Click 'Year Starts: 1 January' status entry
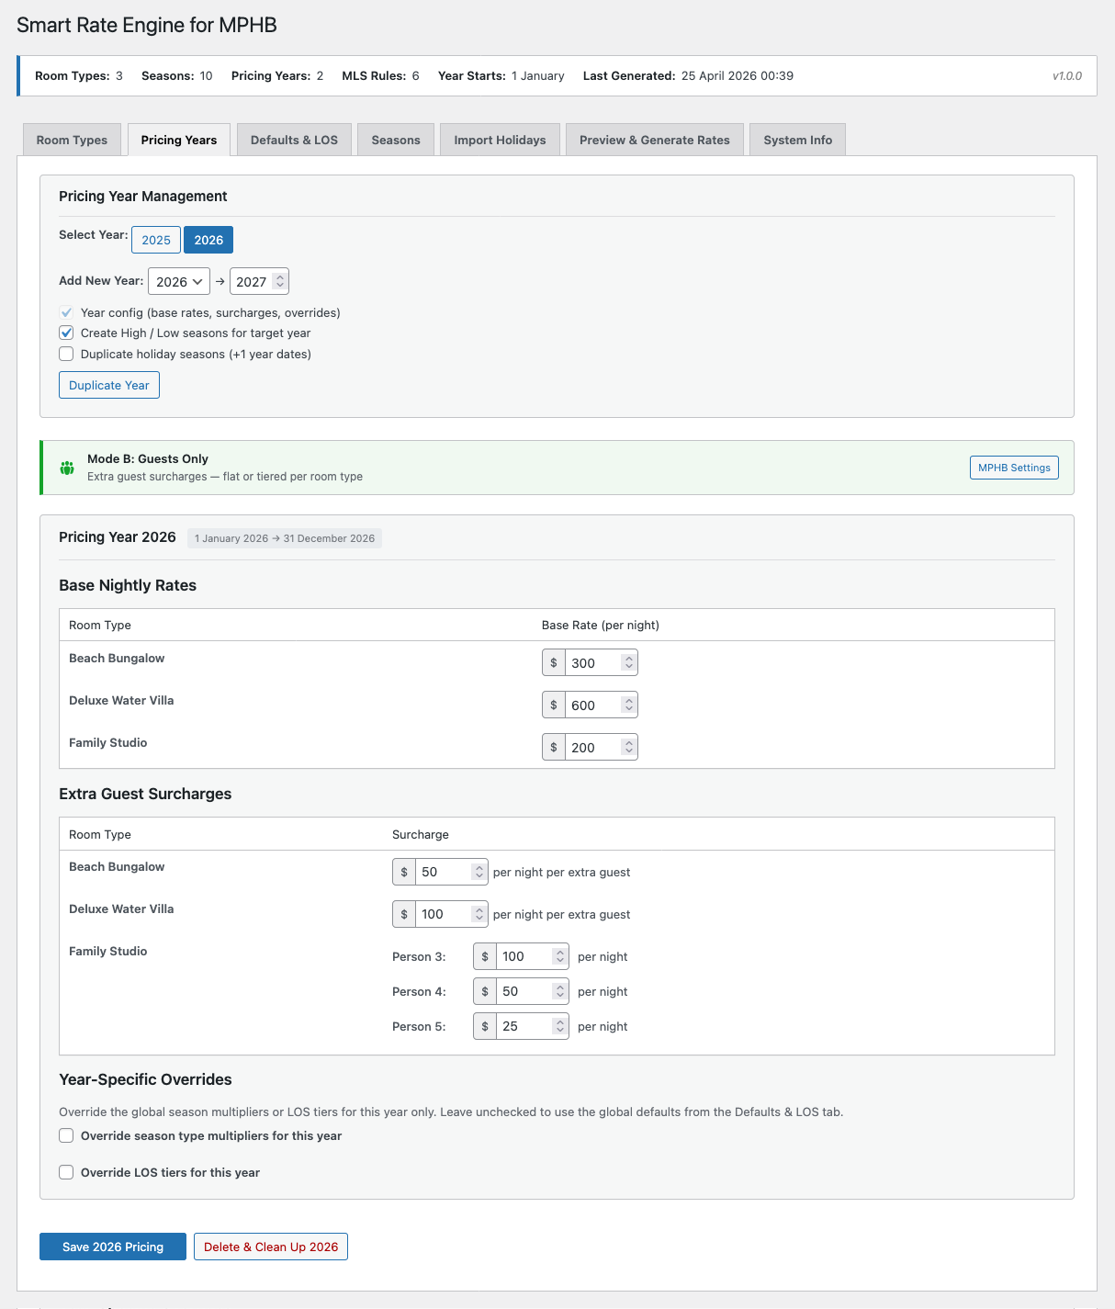Image resolution: width=1115 pixels, height=1309 pixels. [501, 76]
